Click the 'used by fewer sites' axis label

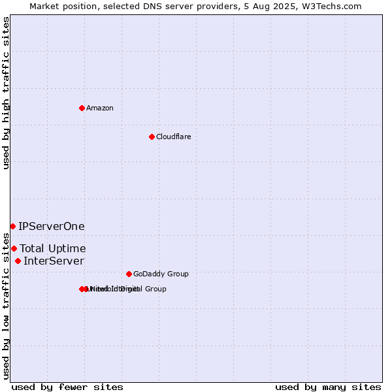67,387
